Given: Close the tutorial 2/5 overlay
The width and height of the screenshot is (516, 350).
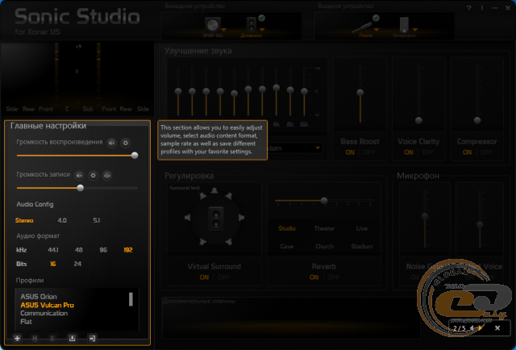Looking at the screenshot, I should [x=497, y=328].
